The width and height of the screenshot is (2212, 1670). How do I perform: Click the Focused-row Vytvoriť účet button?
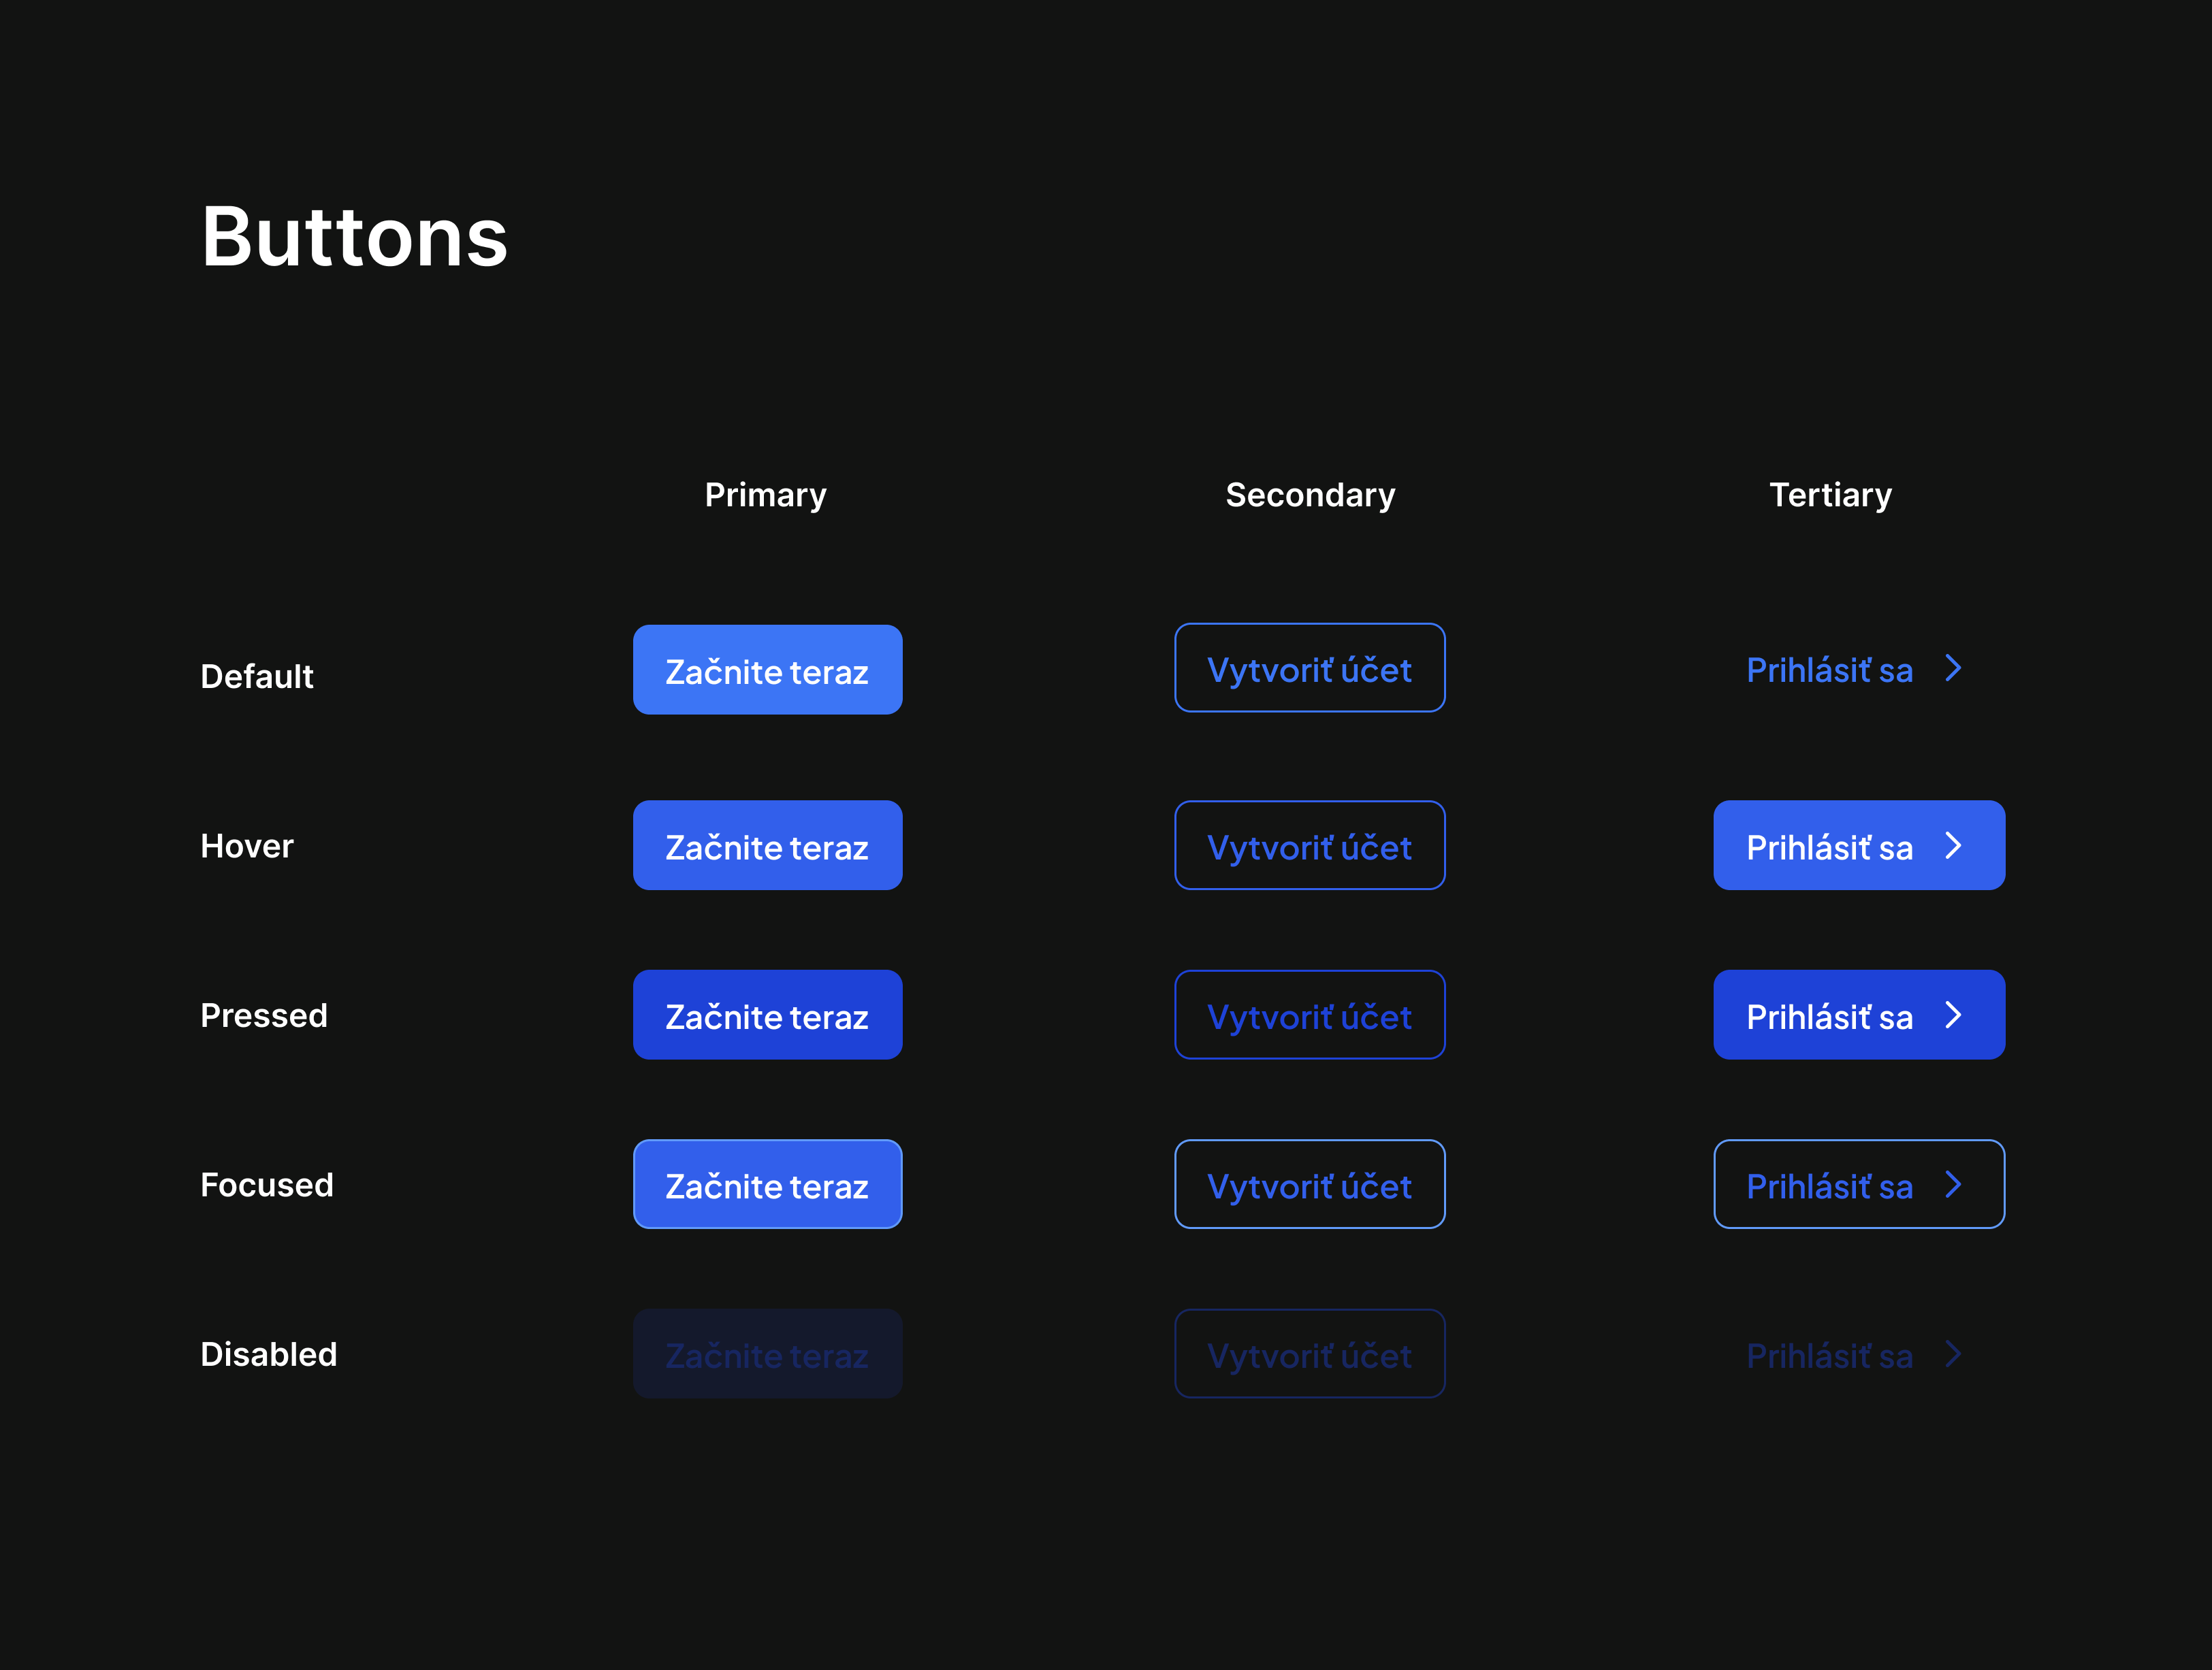1309,1184
